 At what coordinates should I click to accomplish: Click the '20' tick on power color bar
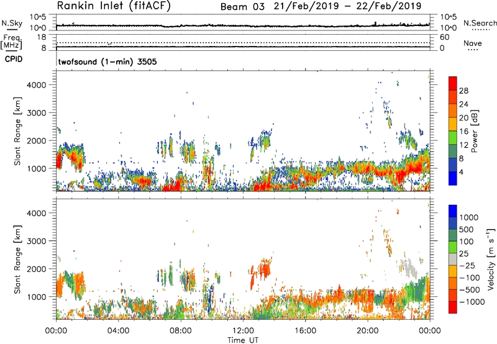[463, 118]
